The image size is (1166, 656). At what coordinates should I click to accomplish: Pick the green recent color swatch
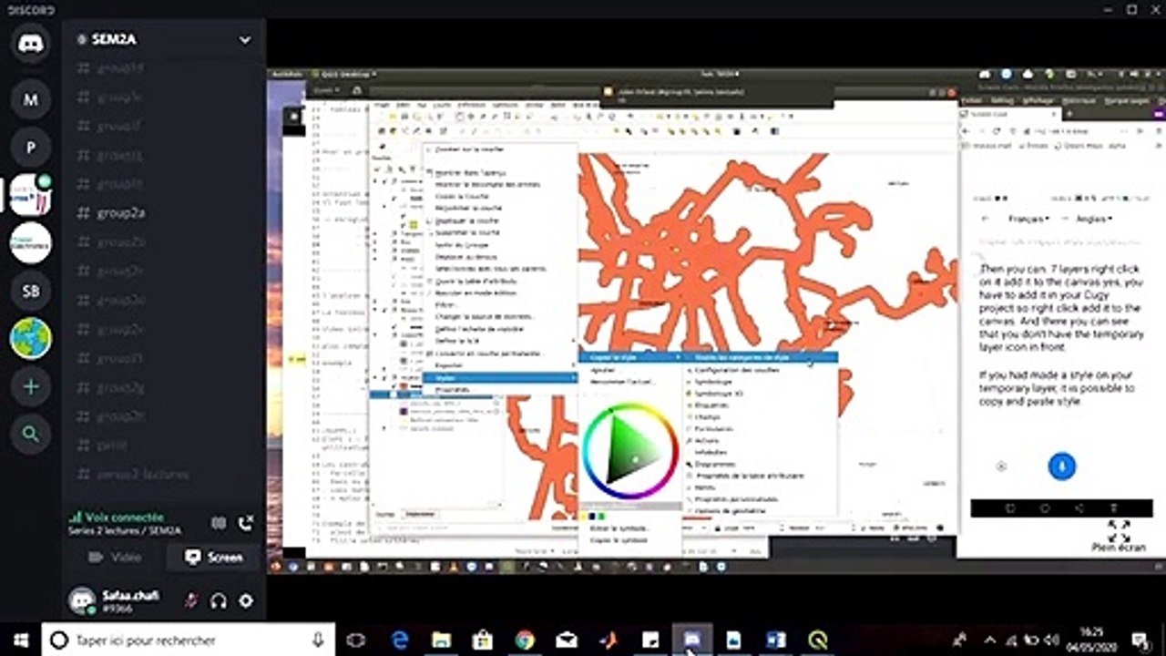(x=601, y=517)
